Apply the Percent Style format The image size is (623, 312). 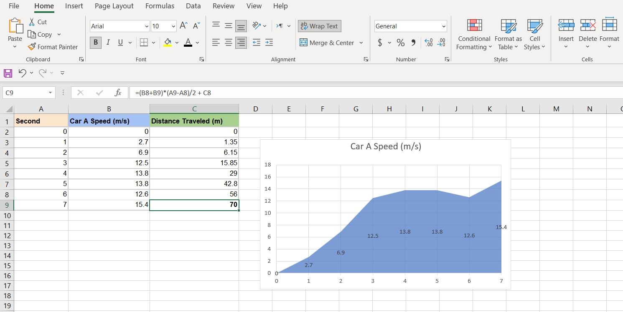pyautogui.click(x=400, y=42)
